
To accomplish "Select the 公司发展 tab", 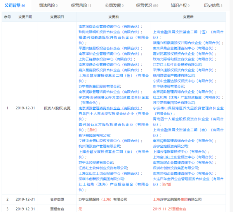I will 114,5.
